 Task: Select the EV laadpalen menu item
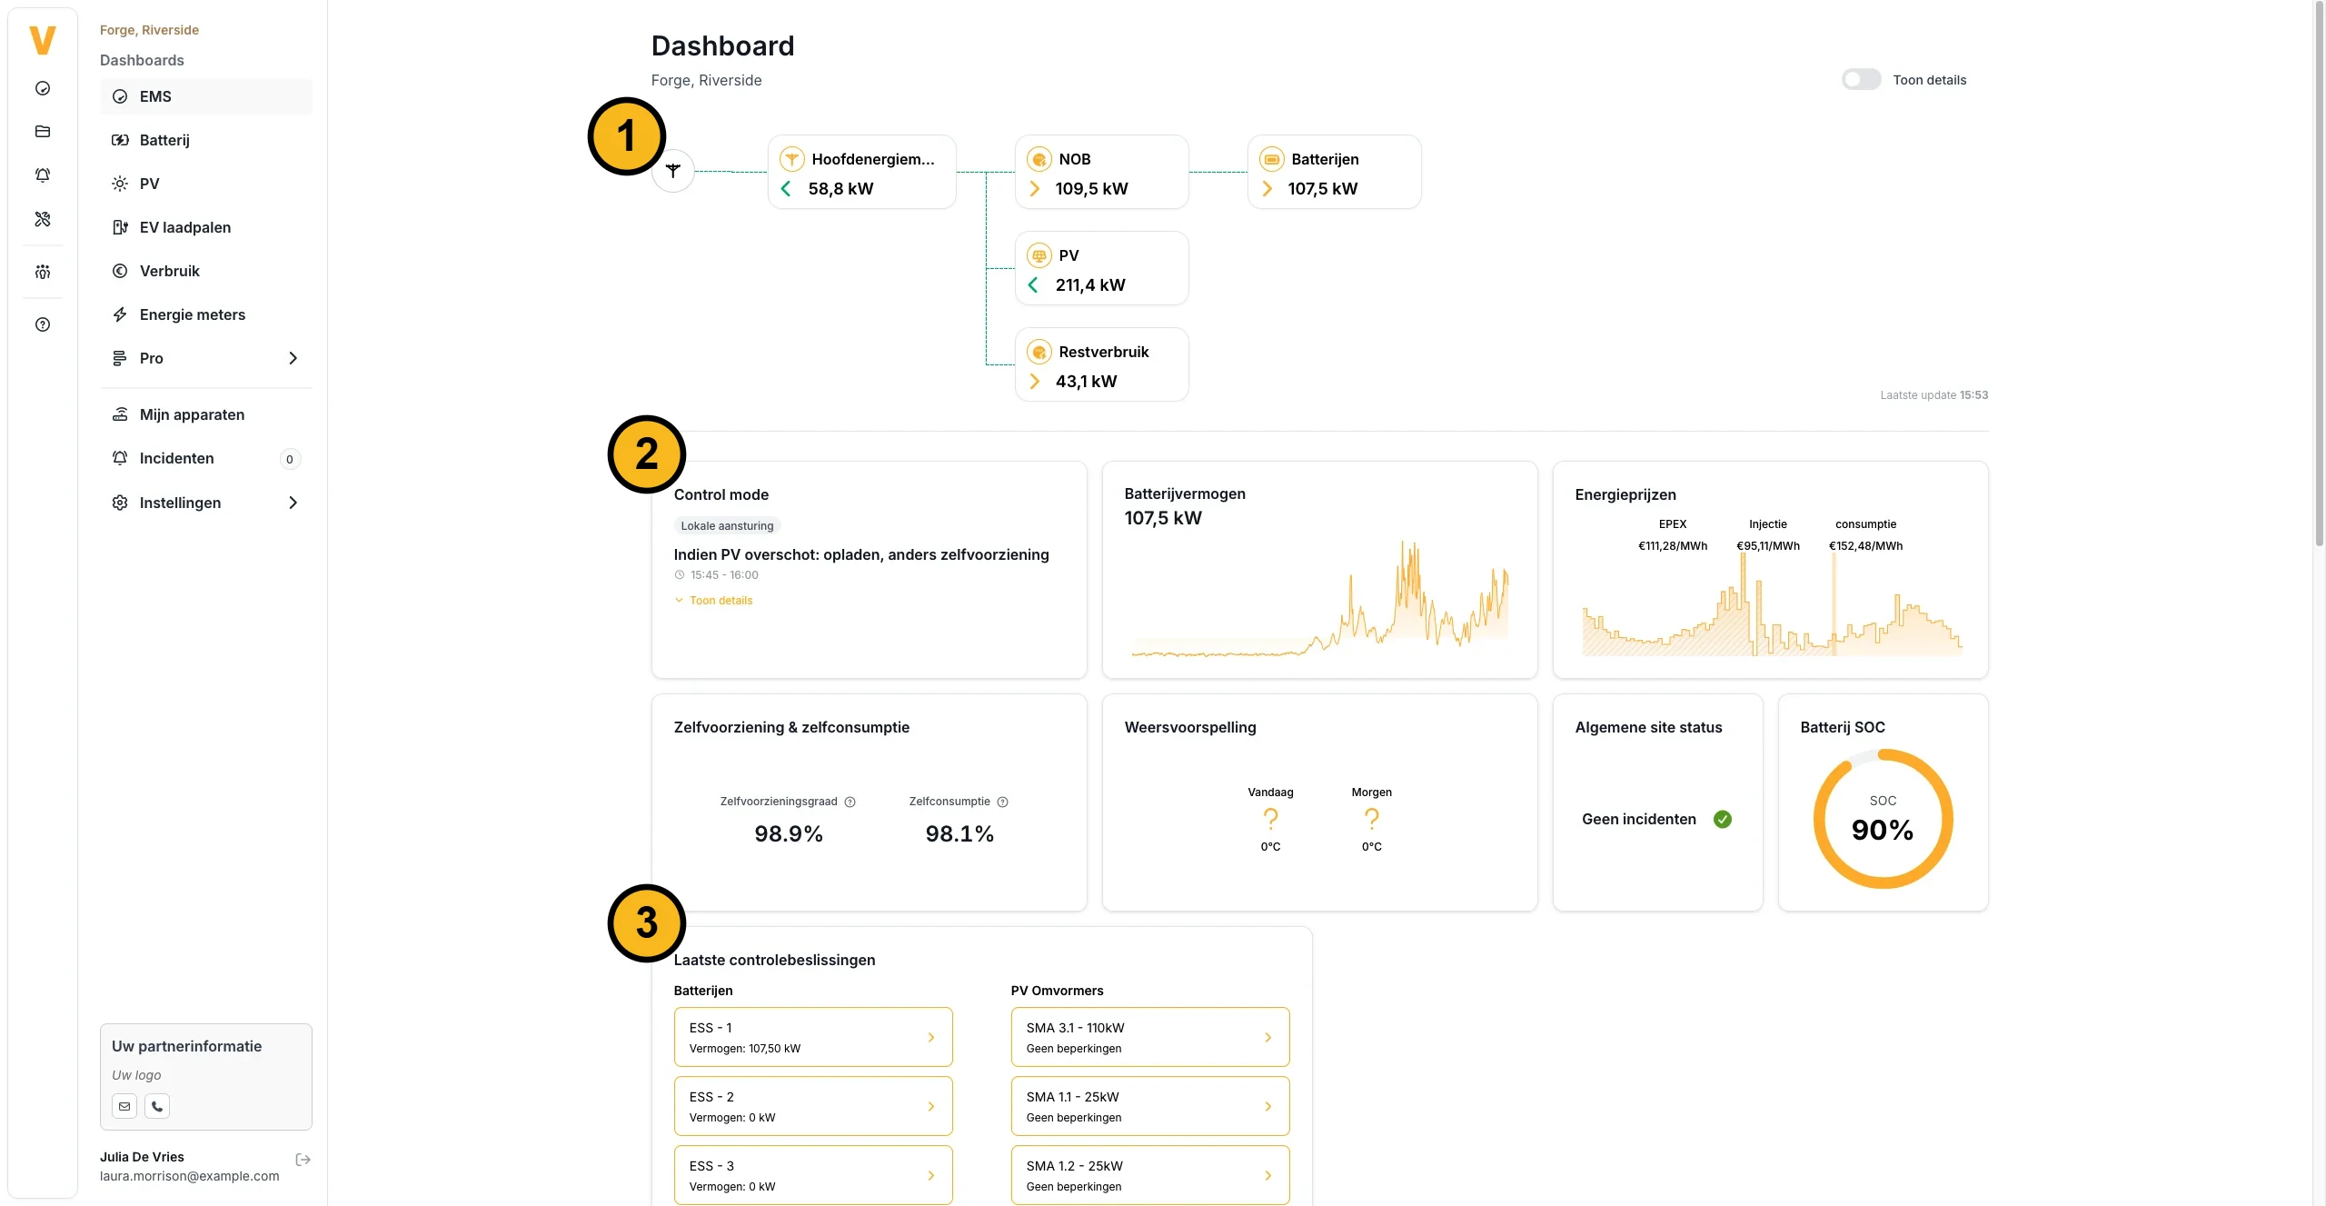tap(206, 227)
